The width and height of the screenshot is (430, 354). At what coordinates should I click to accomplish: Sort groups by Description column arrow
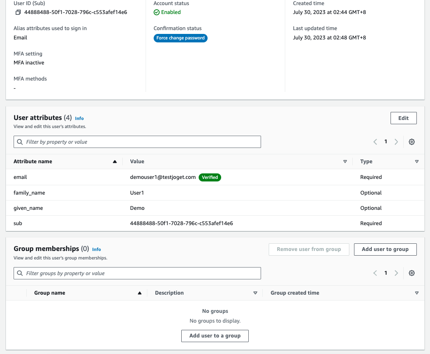click(x=255, y=293)
